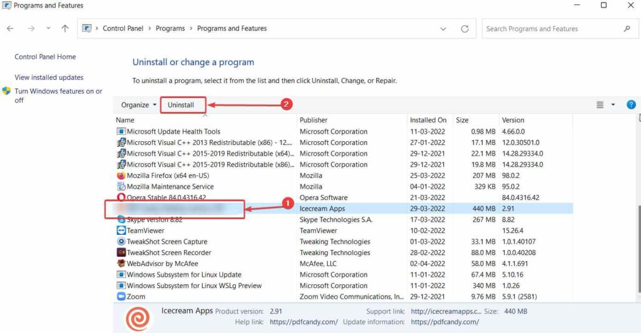The image size is (641, 333).
Task: Click the 5.9.1 (2581) version cell
Action: 520,297
